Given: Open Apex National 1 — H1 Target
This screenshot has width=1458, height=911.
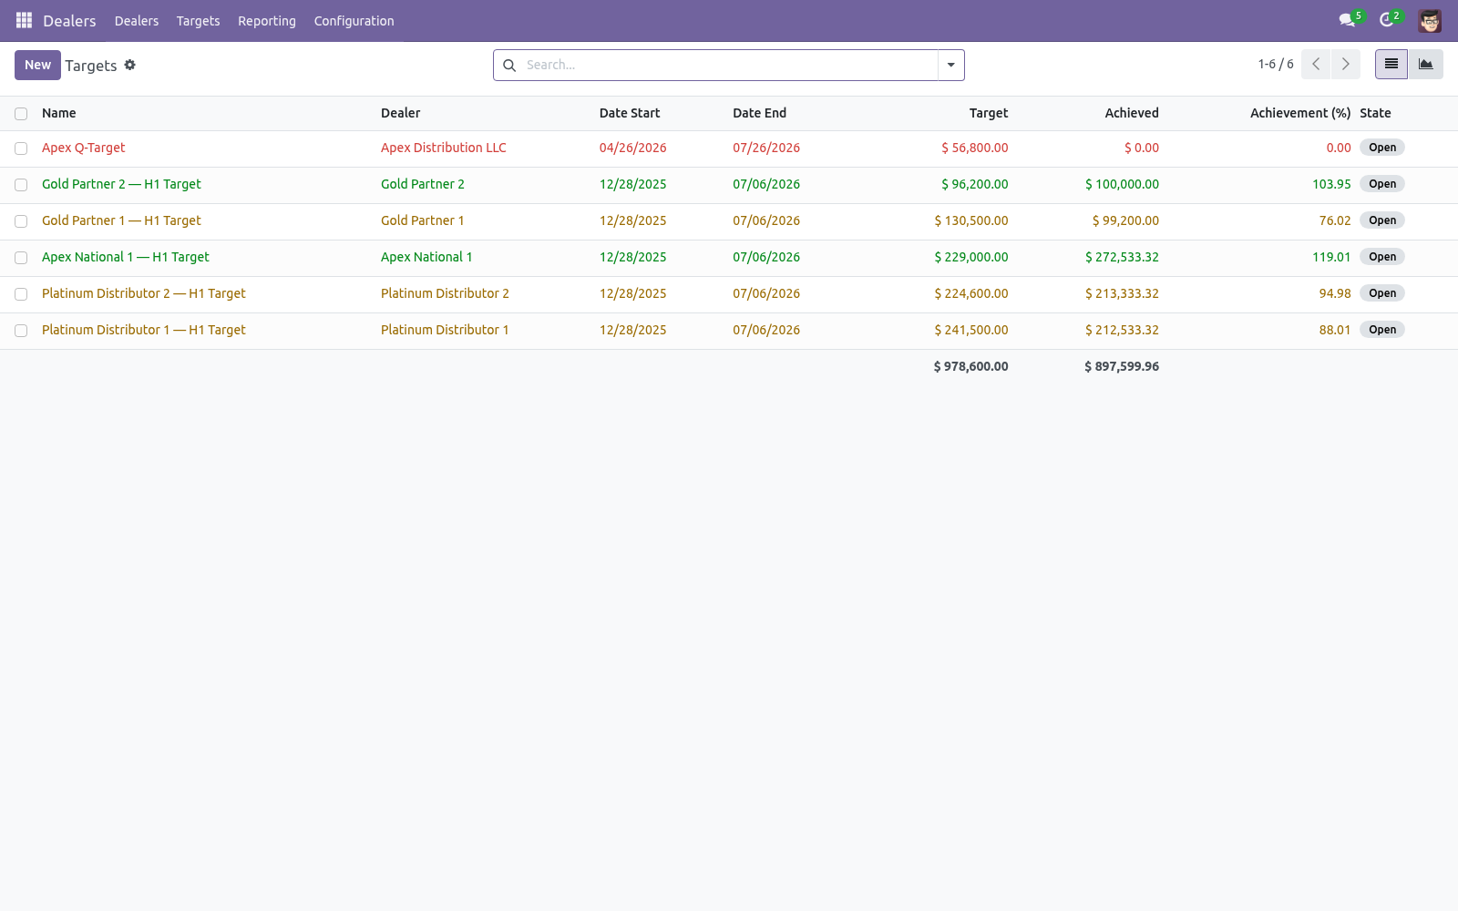Looking at the screenshot, I should tap(126, 257).
